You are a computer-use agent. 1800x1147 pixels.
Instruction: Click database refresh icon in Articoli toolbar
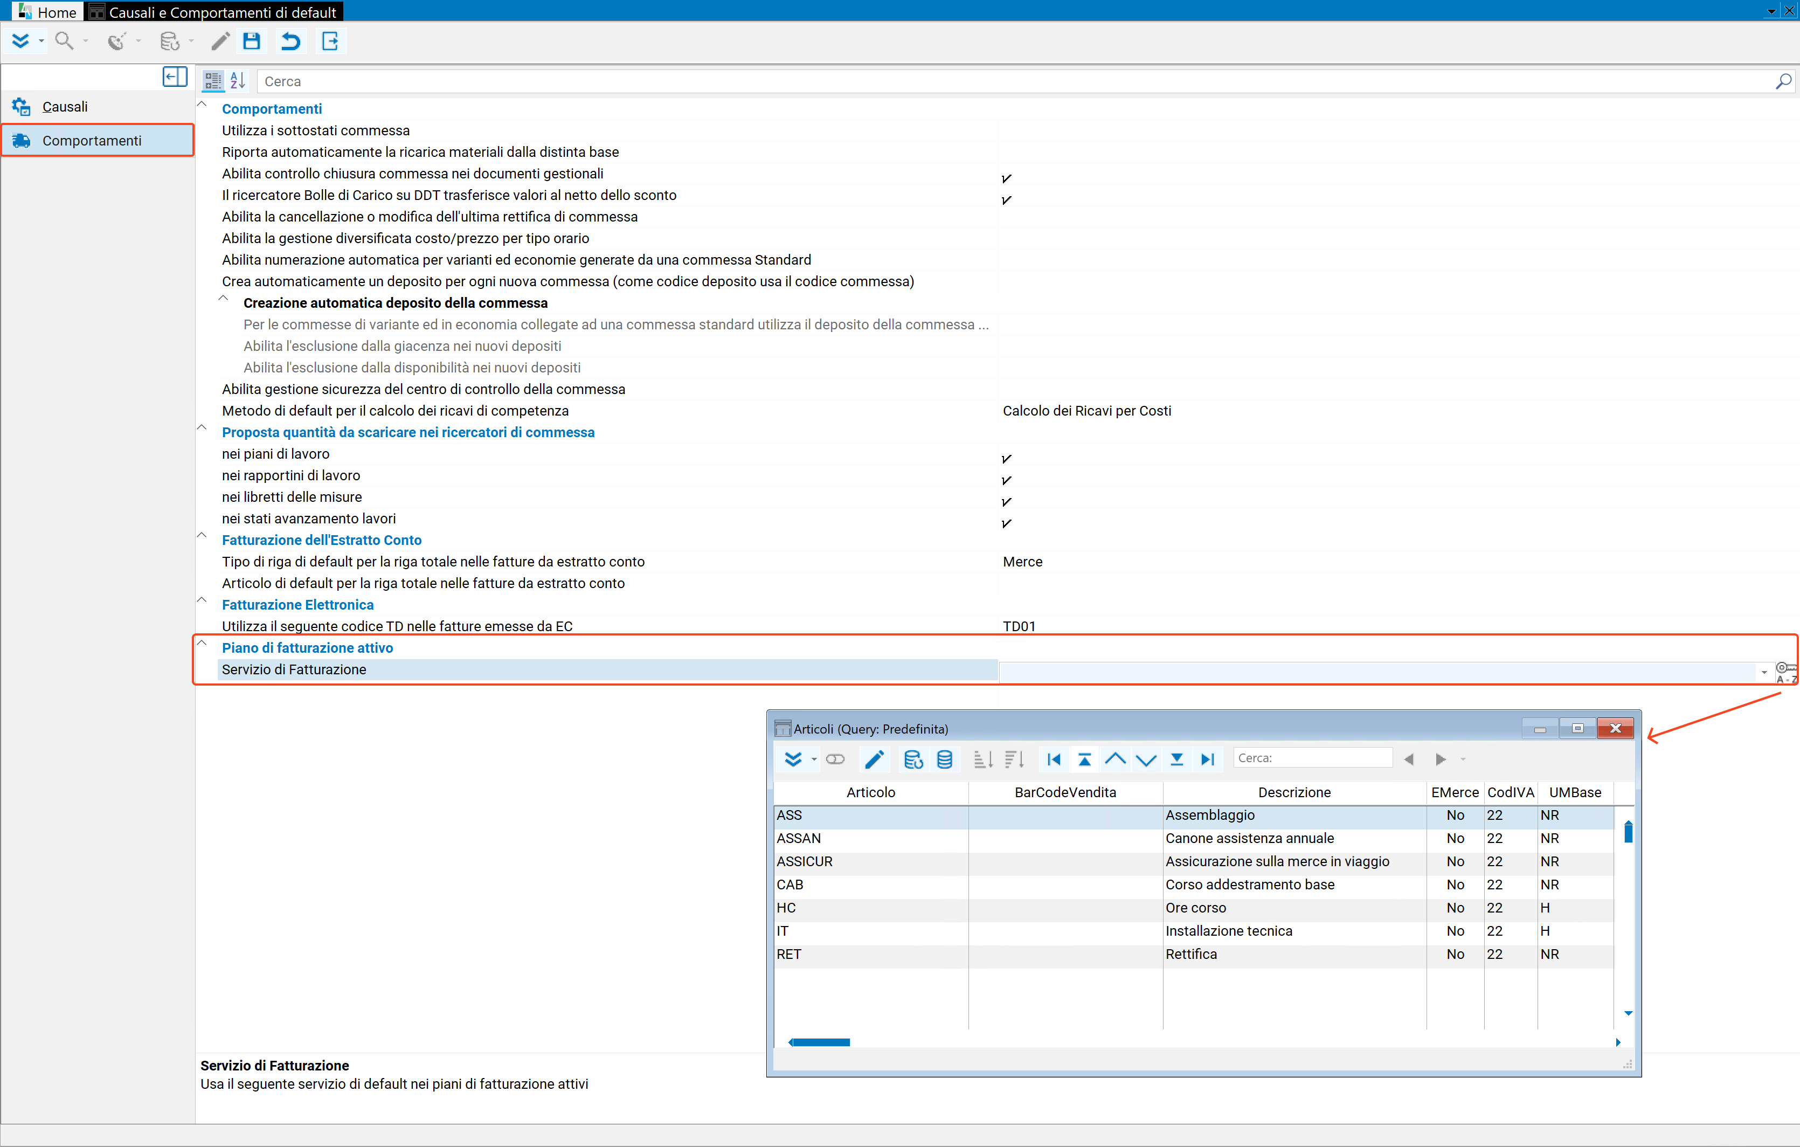pyautogui.click(x=913, y=759)
